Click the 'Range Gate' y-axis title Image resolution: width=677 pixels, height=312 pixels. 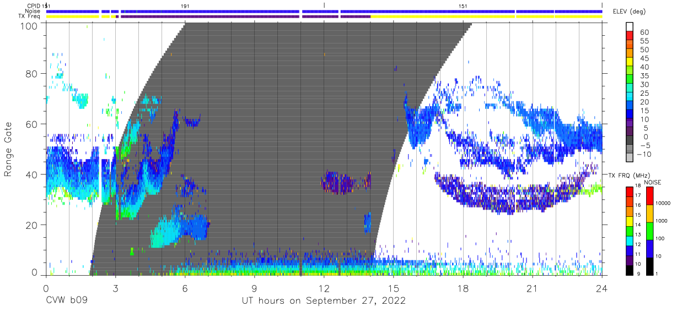point(8,149)
